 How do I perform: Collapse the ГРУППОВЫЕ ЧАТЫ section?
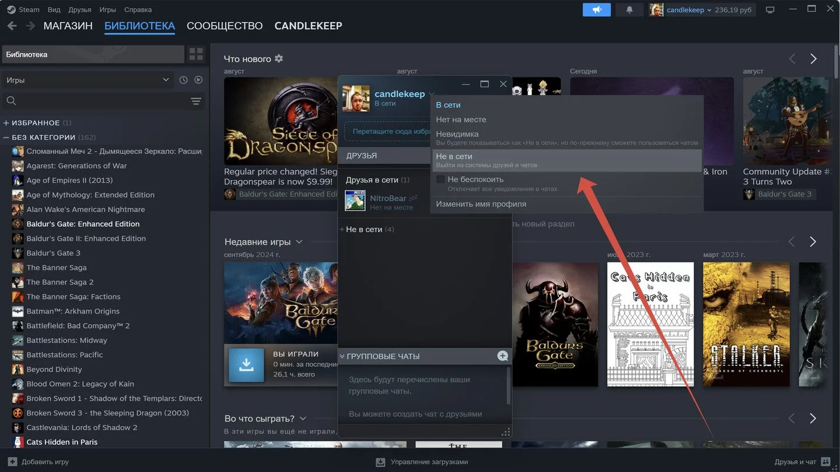(342, 356)
